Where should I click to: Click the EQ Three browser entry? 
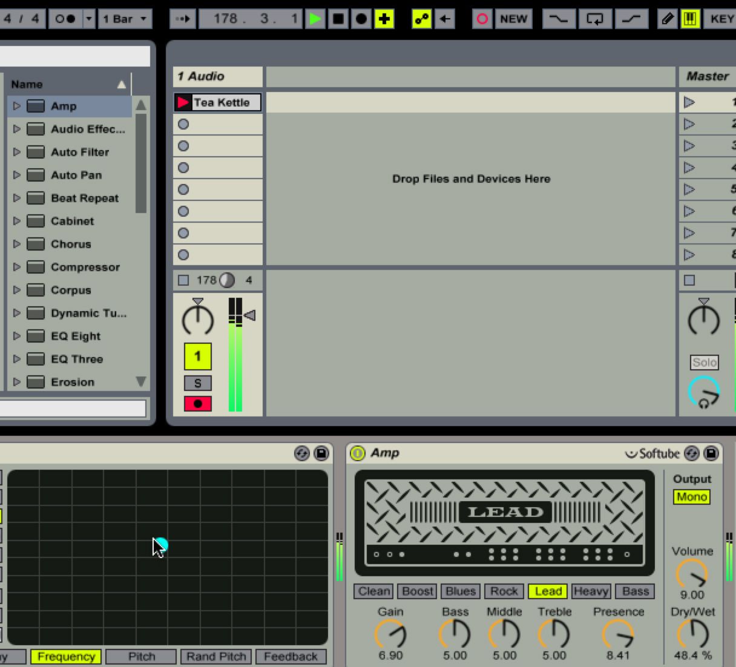coord(77,359)
